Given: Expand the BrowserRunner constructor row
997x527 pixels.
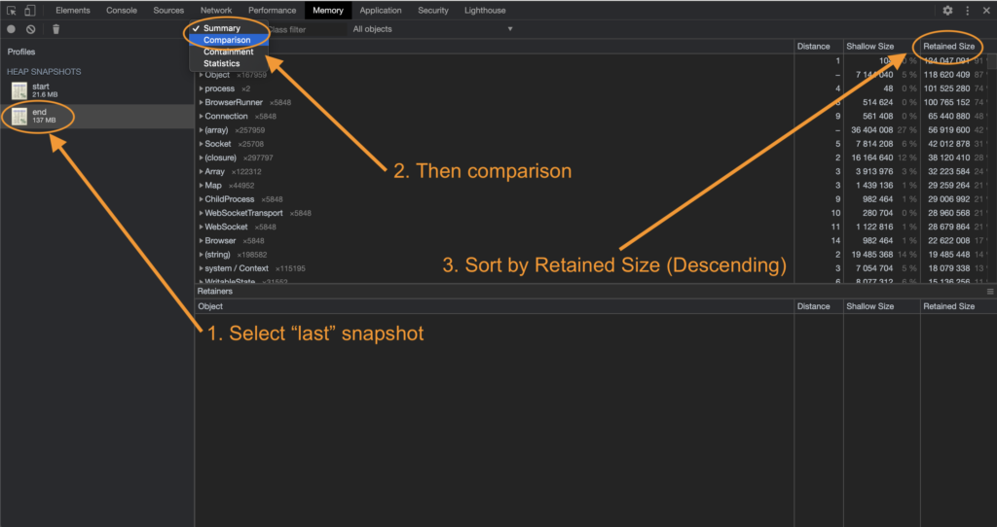Looking at the screenshot, I should pos(202,102).
